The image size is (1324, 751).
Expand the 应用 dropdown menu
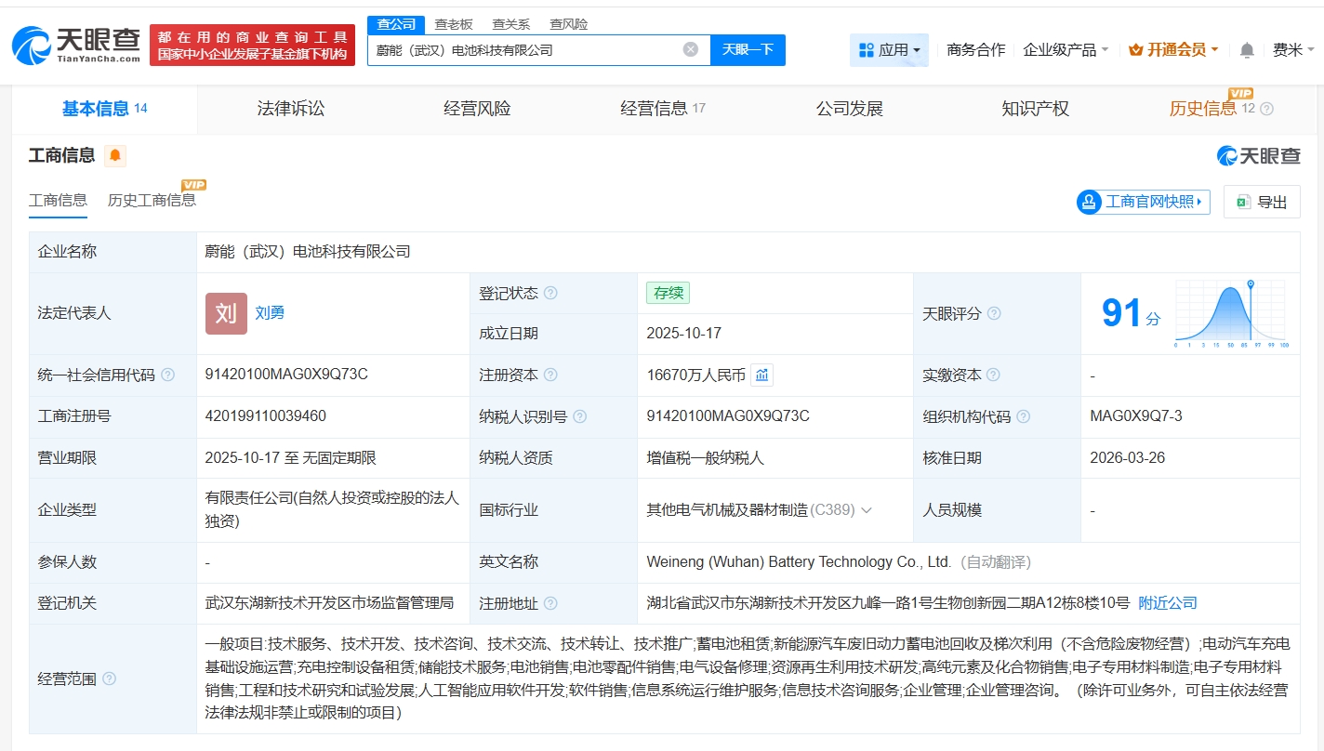889,50
